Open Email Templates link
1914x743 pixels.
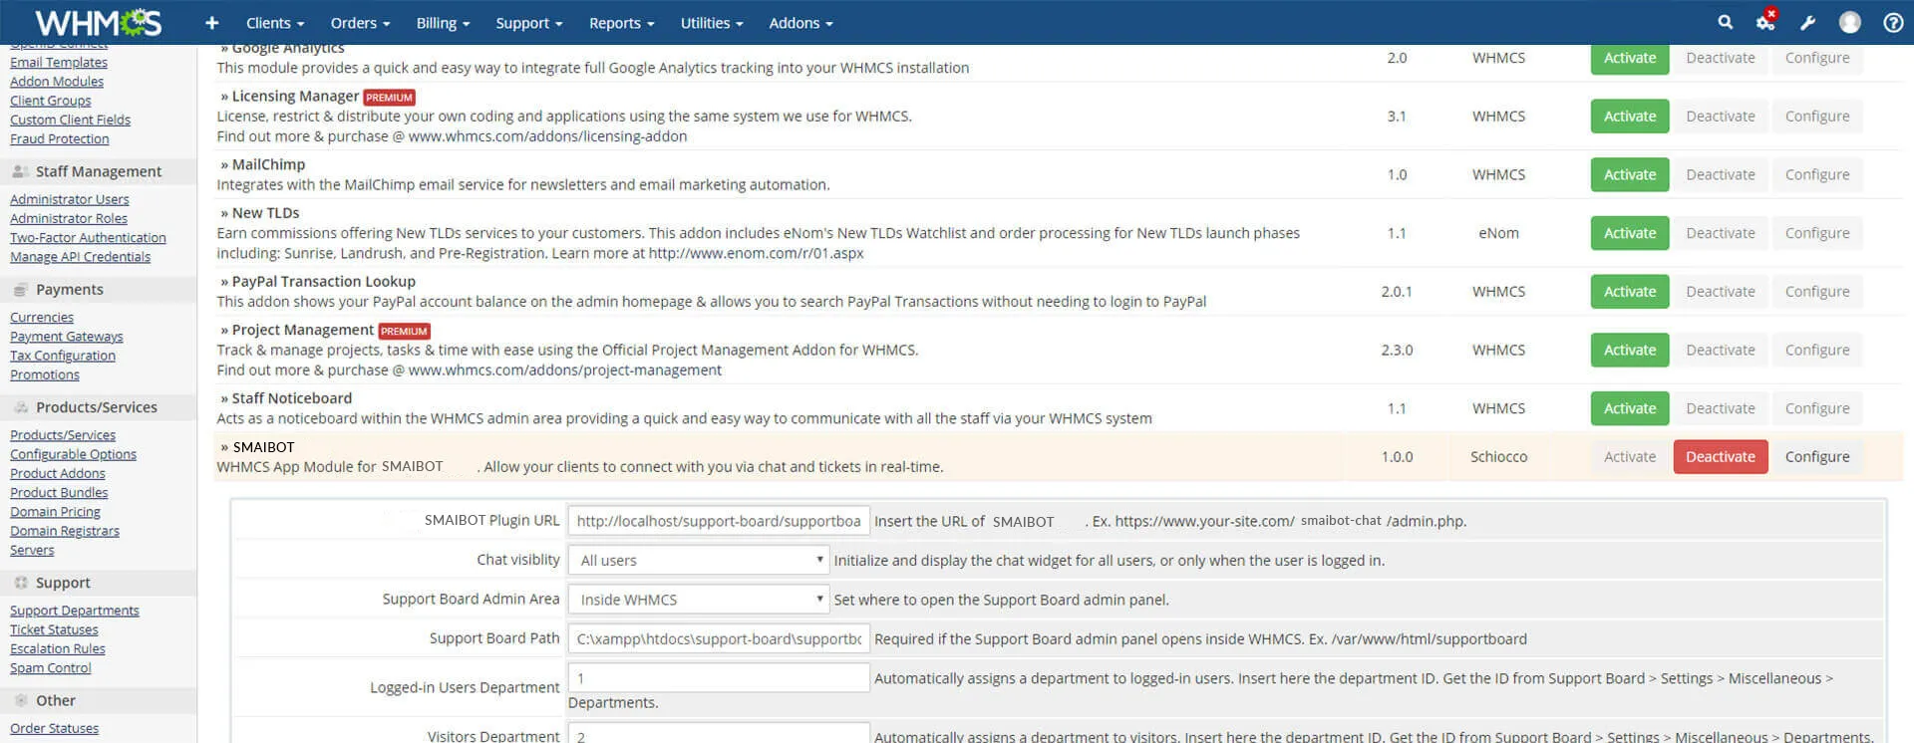[59, 62]
